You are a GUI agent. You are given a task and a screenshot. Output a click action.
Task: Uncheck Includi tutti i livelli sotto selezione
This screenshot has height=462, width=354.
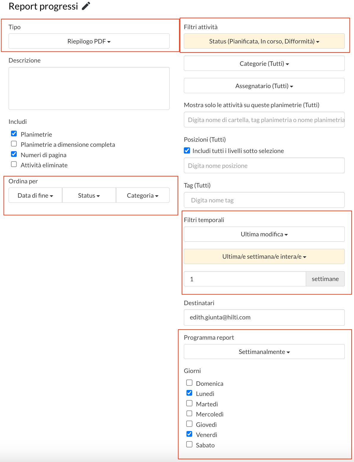(187, 151)
